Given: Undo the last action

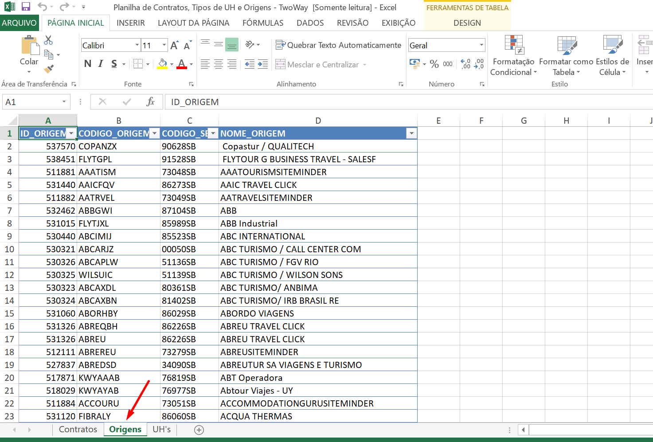Looking at the screenshot, I should 43,7.
